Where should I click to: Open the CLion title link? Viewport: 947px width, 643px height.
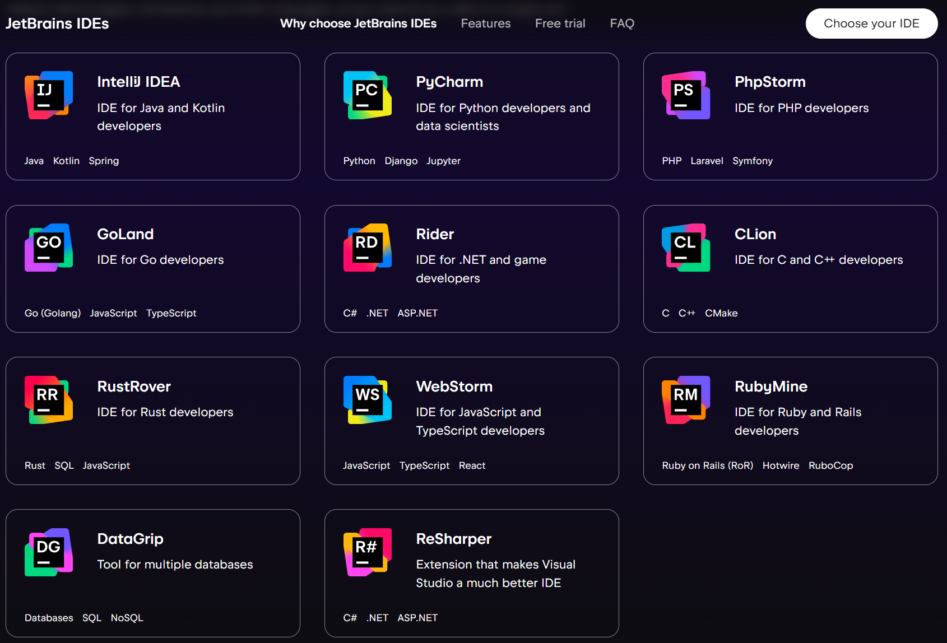pos(755,234)
